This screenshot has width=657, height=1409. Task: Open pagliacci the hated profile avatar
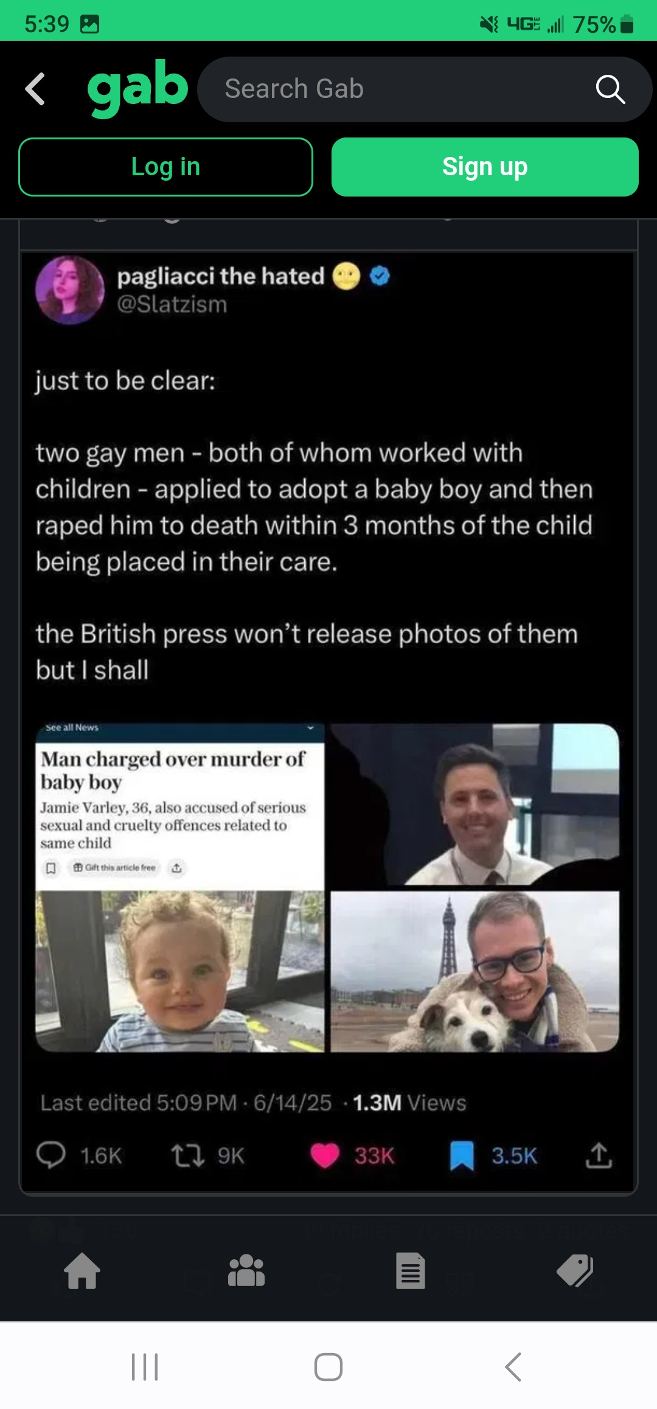[70, 290]
